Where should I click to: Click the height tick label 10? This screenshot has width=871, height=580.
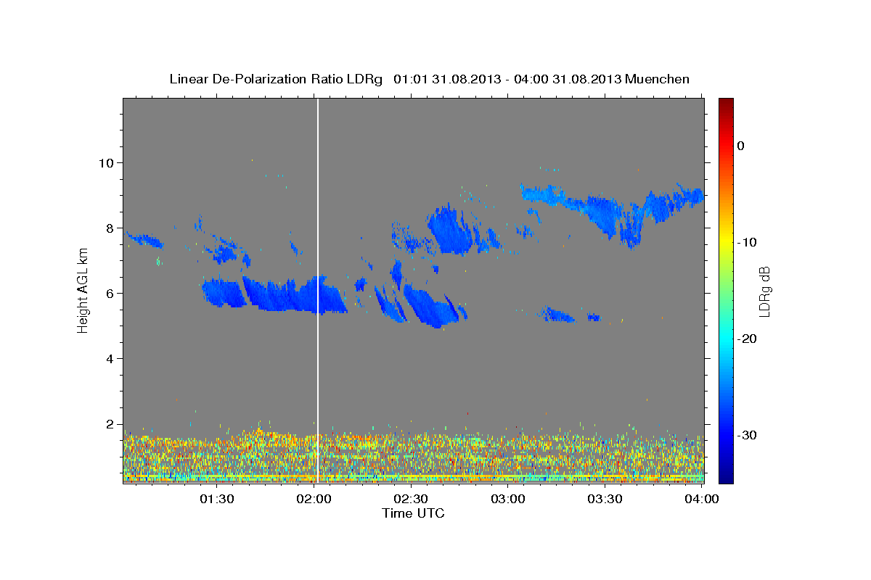(105, 162)
